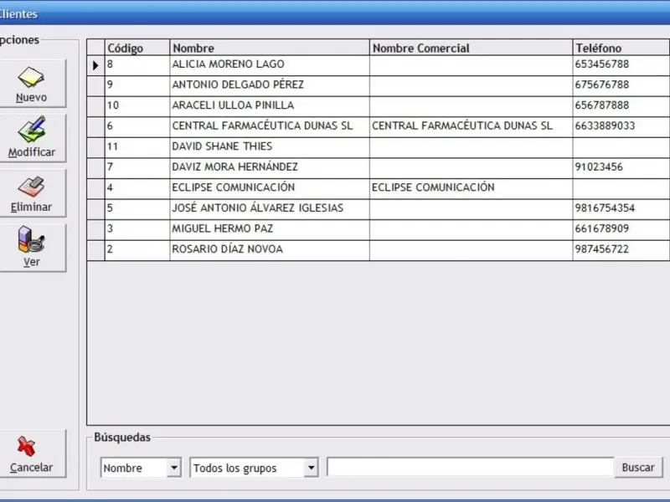670x502 pixels.
Task: Click the search text input field
Action: click(x=470, y=467)
